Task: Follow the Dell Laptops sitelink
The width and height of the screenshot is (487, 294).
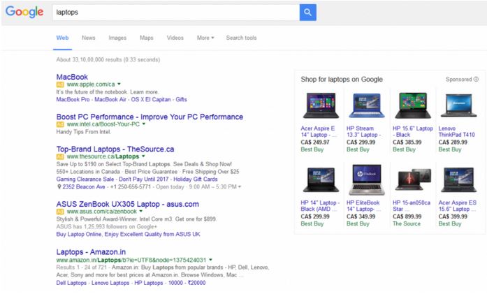Action: click(71, 283)
